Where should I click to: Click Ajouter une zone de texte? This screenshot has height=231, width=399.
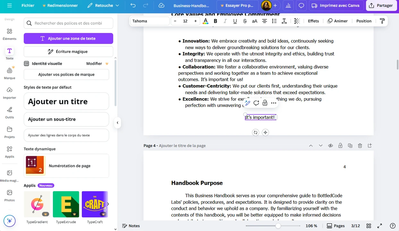(68, 38)
